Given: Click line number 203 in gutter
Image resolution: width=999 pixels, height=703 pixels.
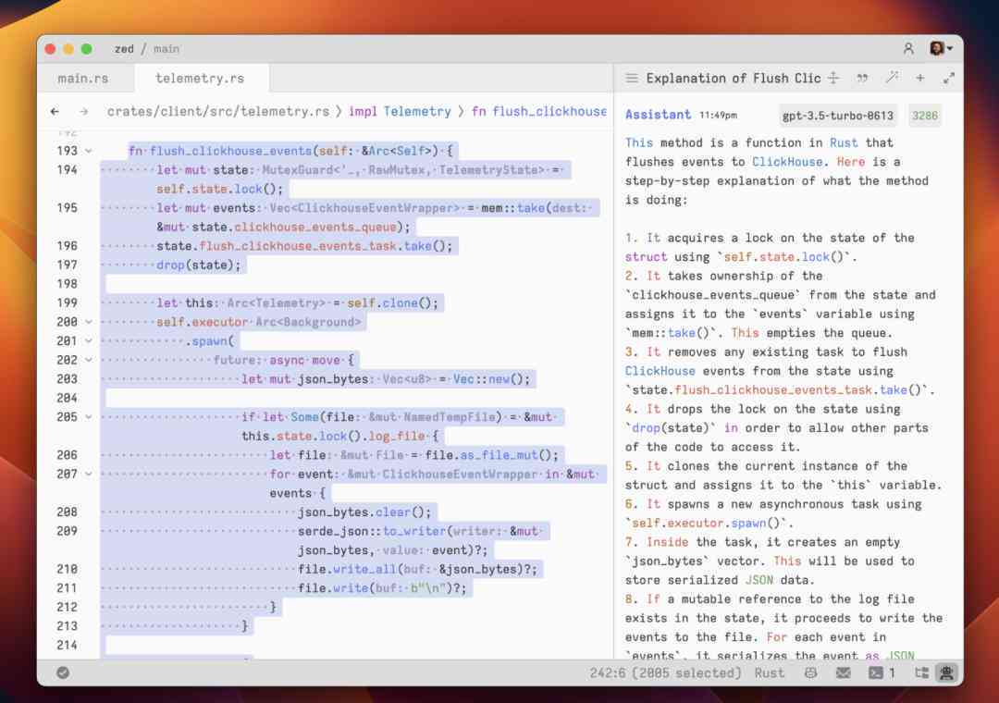Looking at the screenshot, I should 67,379.
